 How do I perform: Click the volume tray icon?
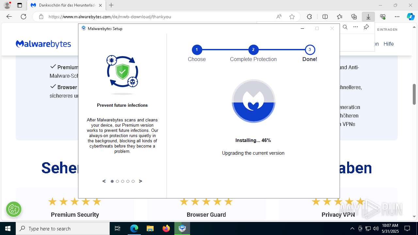(x=376, y=228)
